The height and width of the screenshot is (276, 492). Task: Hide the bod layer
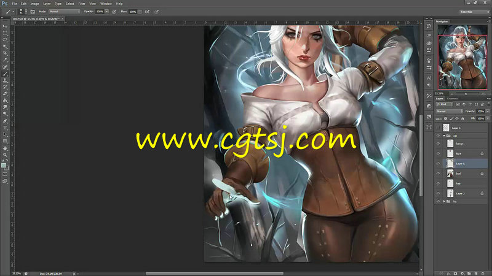(438, 174)
